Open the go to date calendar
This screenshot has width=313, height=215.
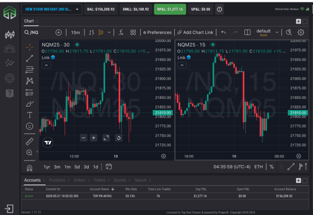coord(108,166)
